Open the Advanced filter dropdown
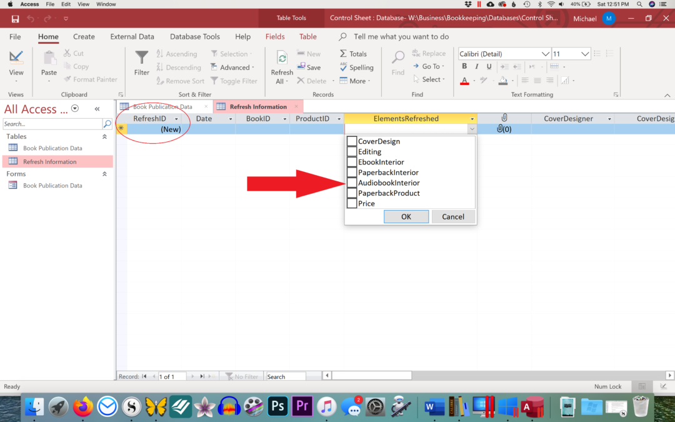This screenshot has height=422, width=675. (232, 68)
